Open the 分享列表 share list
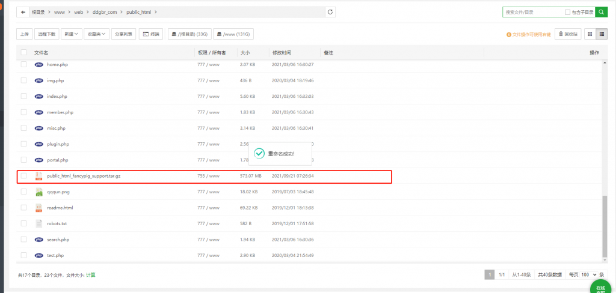The width and height of the screenshot is (616, 293). [124, 34]
